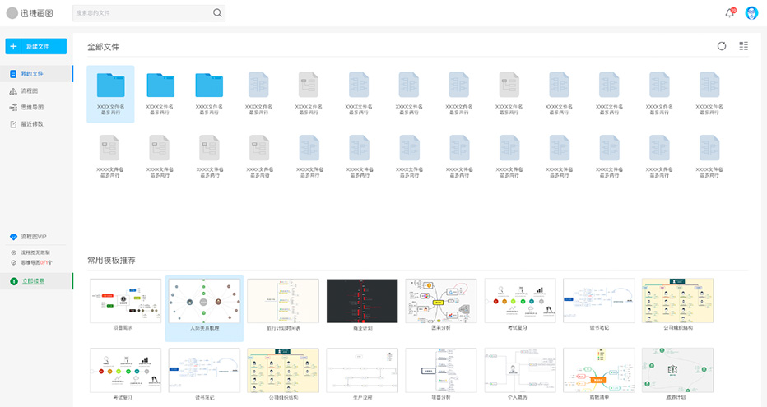This screenshot has width=767, height=407.
Task: Select the first highlighted blue folder
Action: pyautogui.click(x=110, y=86)
